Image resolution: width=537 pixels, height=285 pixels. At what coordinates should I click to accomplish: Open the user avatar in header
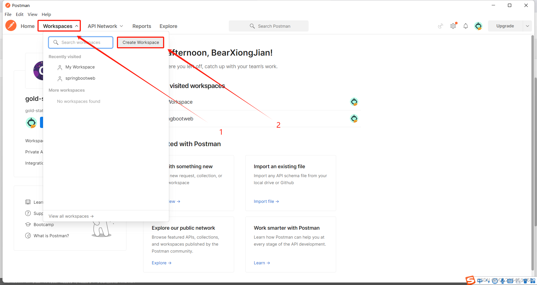(478, 26)
